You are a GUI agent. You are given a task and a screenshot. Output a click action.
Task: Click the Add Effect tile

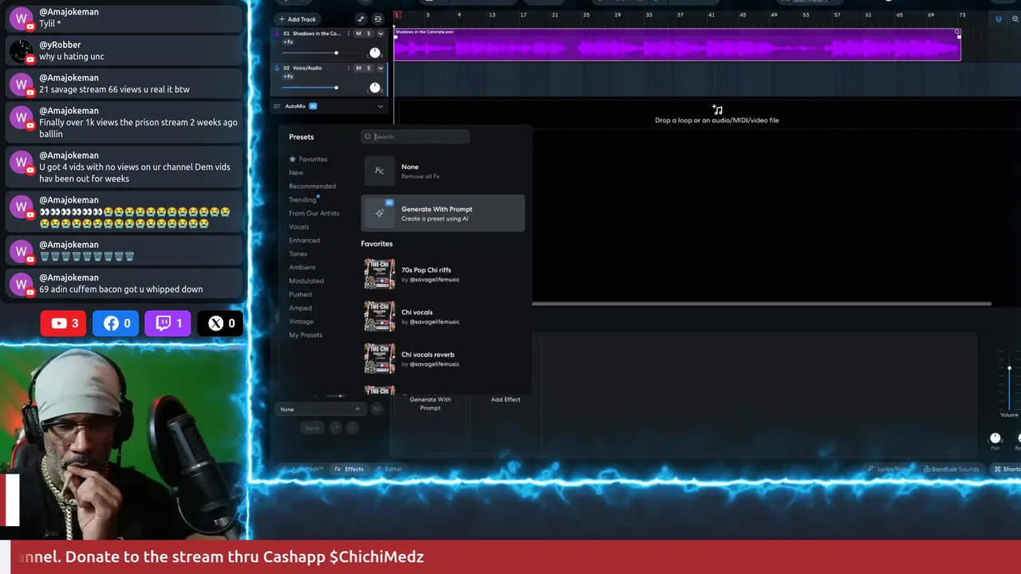coord(505,399)
